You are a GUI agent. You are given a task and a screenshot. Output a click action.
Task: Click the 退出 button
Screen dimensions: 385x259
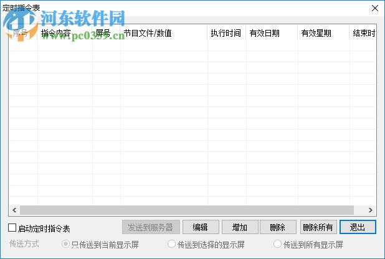point(358,227)
